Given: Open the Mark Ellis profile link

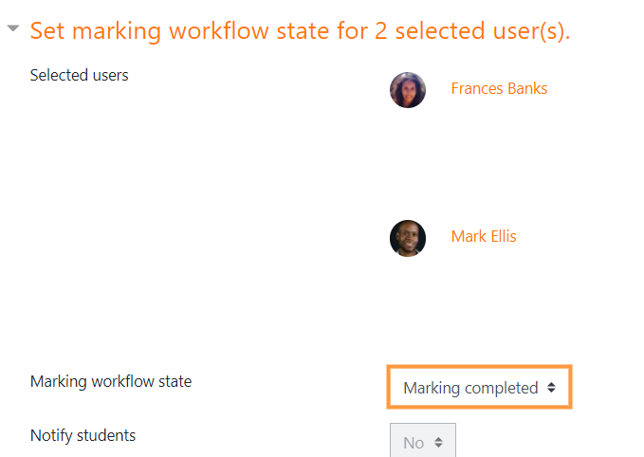Looking at the screenshot, I should pyautogui.click(x=484, y=236).
